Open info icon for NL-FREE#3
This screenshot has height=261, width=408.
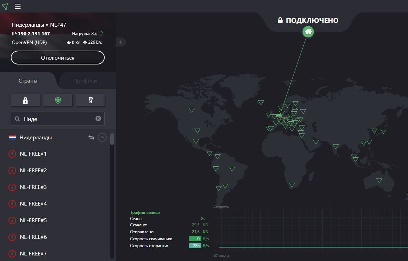click(x=12, y=187)
